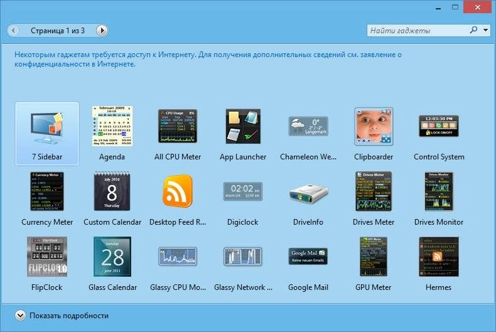The width and height of the screenshot is (496, 332).
Task: Select the Currency Meter gadget
Action: [47, 191]
